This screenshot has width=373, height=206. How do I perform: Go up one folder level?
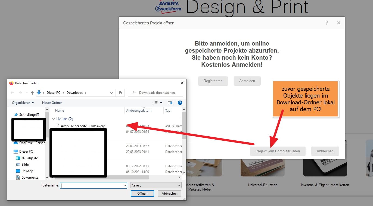[x=32, y=93]
